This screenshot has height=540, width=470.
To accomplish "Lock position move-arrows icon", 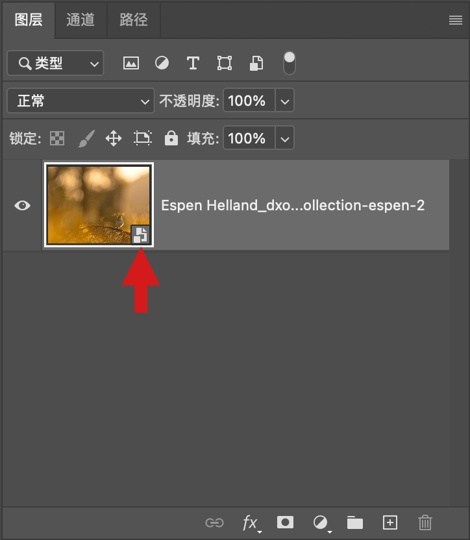I will (x=114, y=138).
